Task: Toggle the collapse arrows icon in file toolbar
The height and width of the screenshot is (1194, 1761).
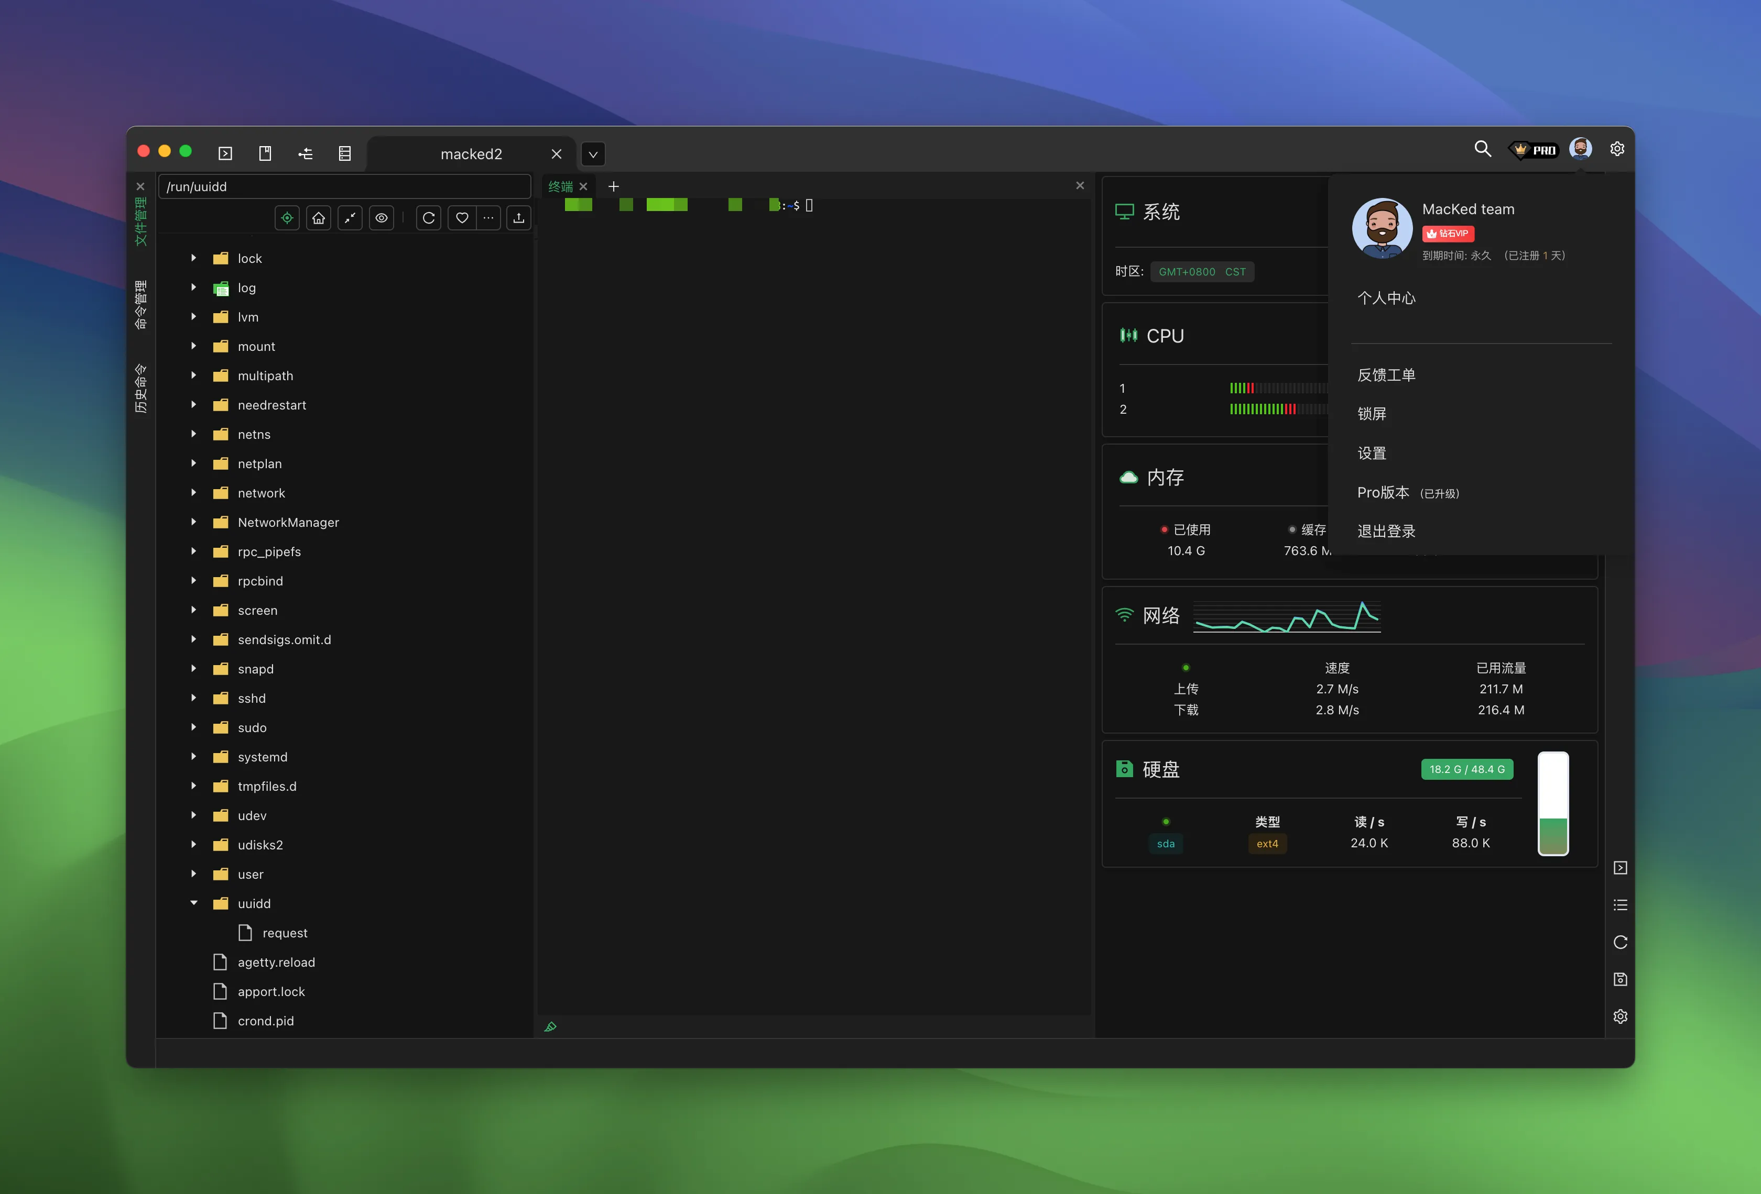Action: 350,218
